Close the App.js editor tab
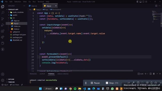 [56, 6]
